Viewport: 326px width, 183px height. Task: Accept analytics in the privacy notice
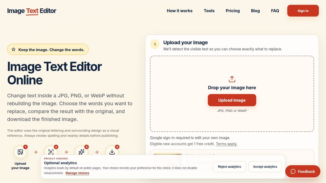click(265, 167)
